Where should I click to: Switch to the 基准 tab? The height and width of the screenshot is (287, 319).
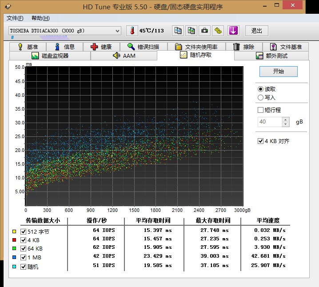click(x=28, y=47)
